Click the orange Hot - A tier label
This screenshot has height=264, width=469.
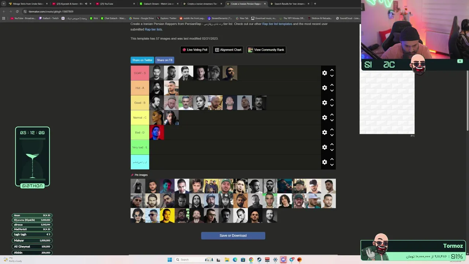click(140, 88)
